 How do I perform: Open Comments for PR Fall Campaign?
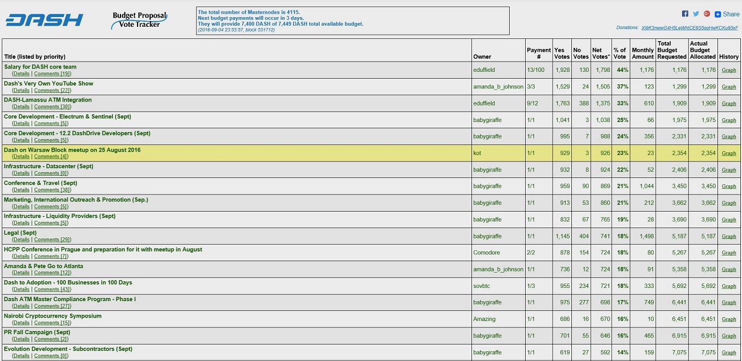(x=51, y=339)
